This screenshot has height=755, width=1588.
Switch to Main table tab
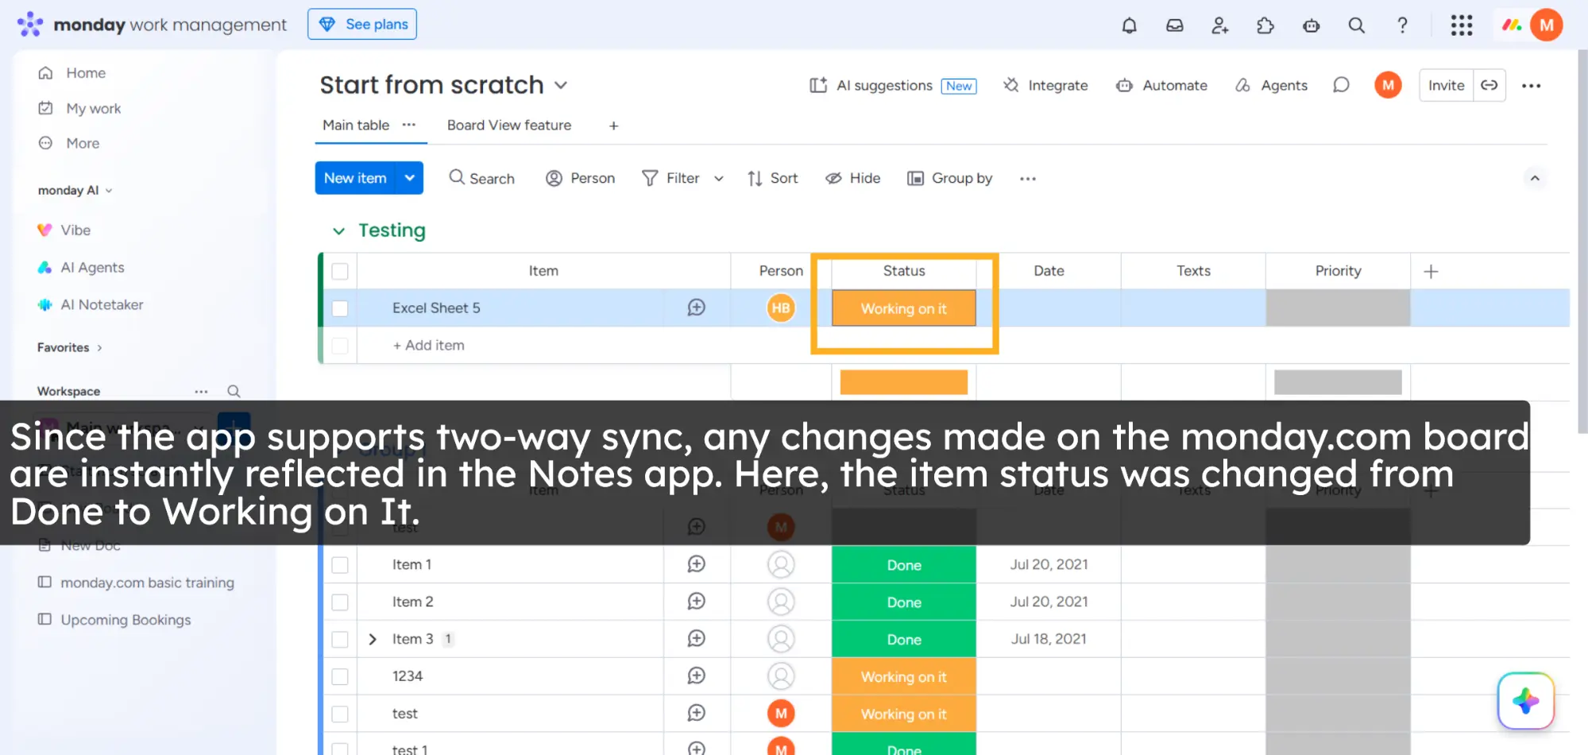[x=356, y=125]
